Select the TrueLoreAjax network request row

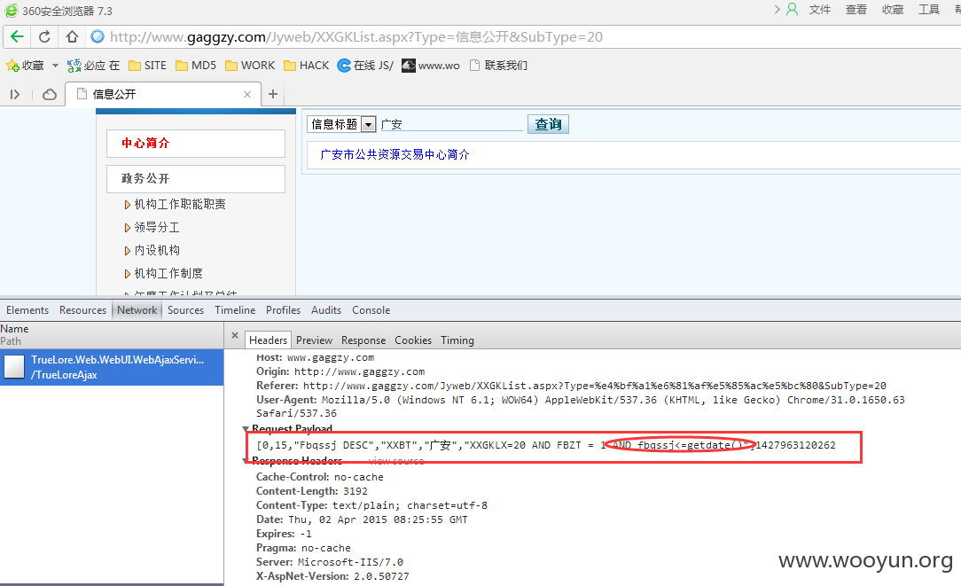112,367
